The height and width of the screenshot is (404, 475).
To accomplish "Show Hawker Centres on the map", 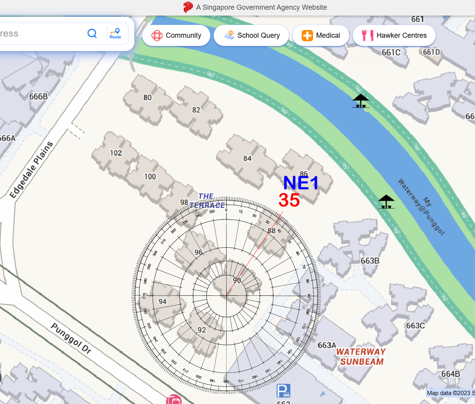I will [394, 35].
